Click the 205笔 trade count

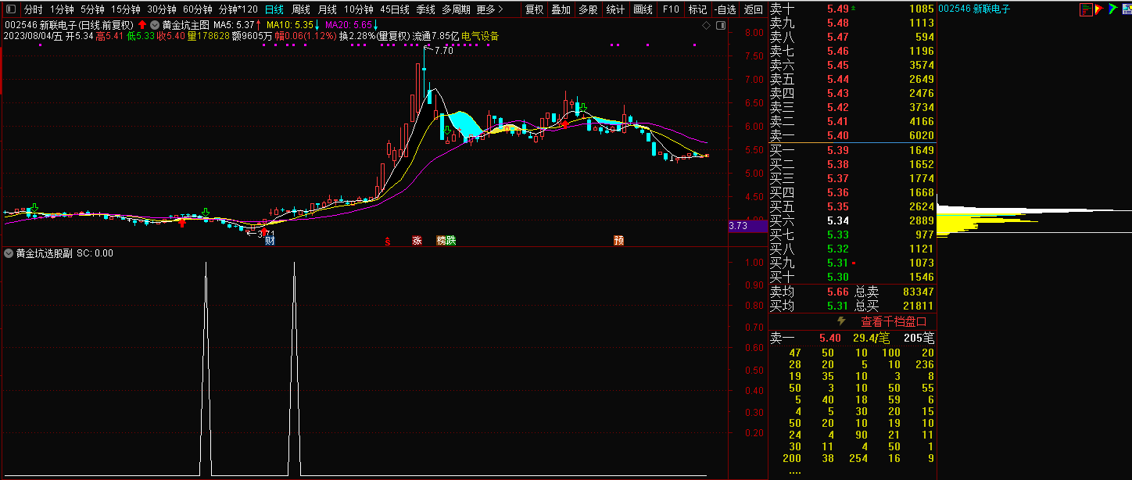pos(919,338)
